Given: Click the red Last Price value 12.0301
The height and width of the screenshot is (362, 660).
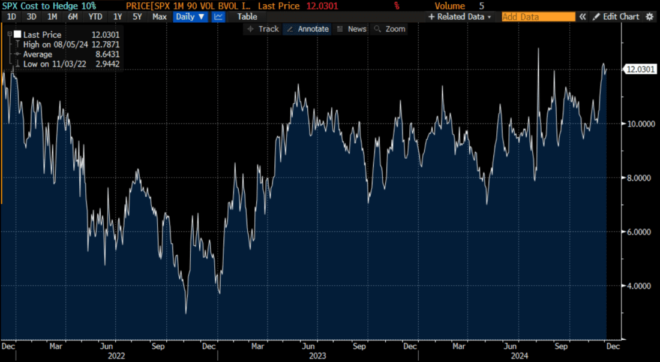Looking at the screenshot, I should click(321, 6).
